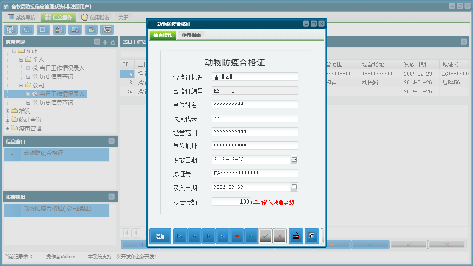Click the export icon in the main toolbar
Image resolution: width=473 pixels, height=266 pixels.
91,30
